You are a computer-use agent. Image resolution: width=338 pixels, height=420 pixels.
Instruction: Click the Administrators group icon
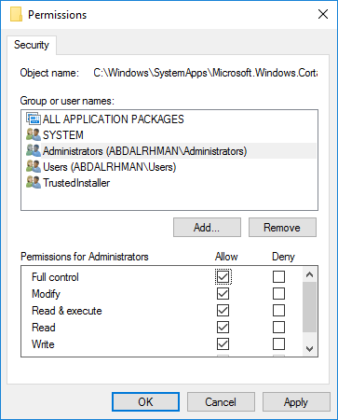(34, 150)
